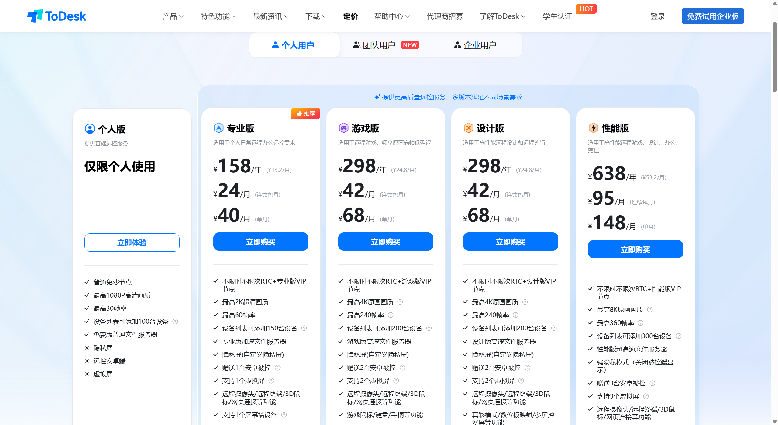Image resolution: width=778 pixels, height=425 pixels.
Task: Click help icon beside 最高360帧率
Action: [640, 323]
